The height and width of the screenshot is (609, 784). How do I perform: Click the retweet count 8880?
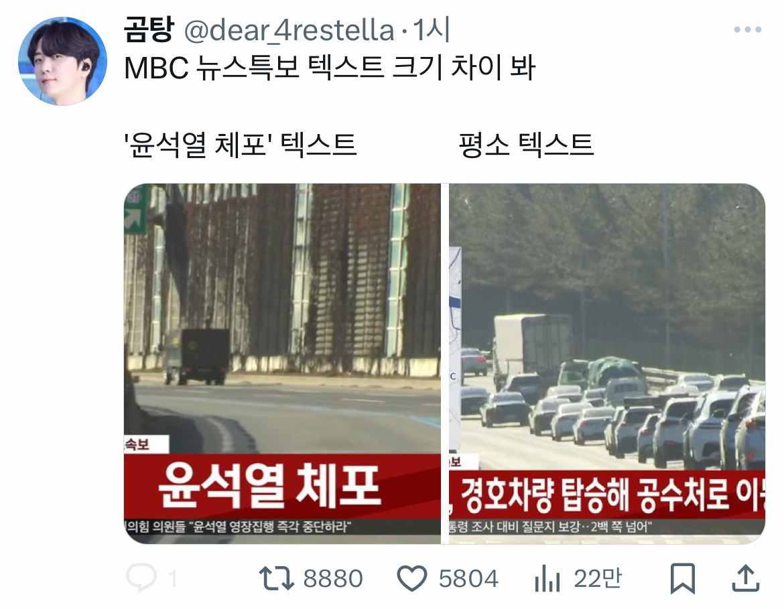pos(333,578)
